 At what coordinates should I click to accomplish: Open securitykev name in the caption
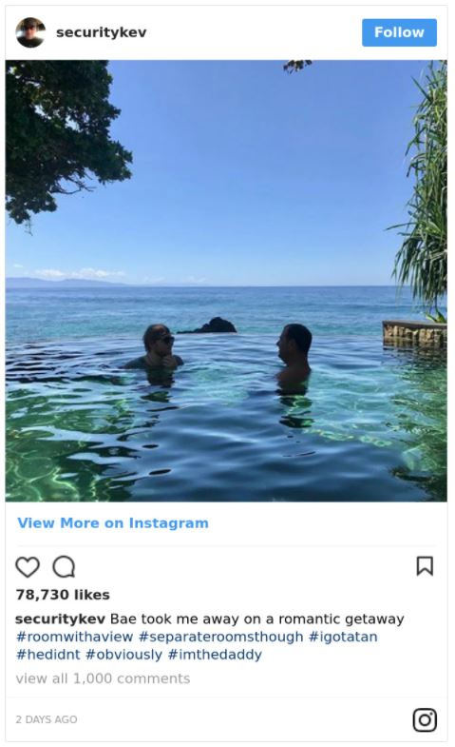pyautogui.click(x=60, y=619)
